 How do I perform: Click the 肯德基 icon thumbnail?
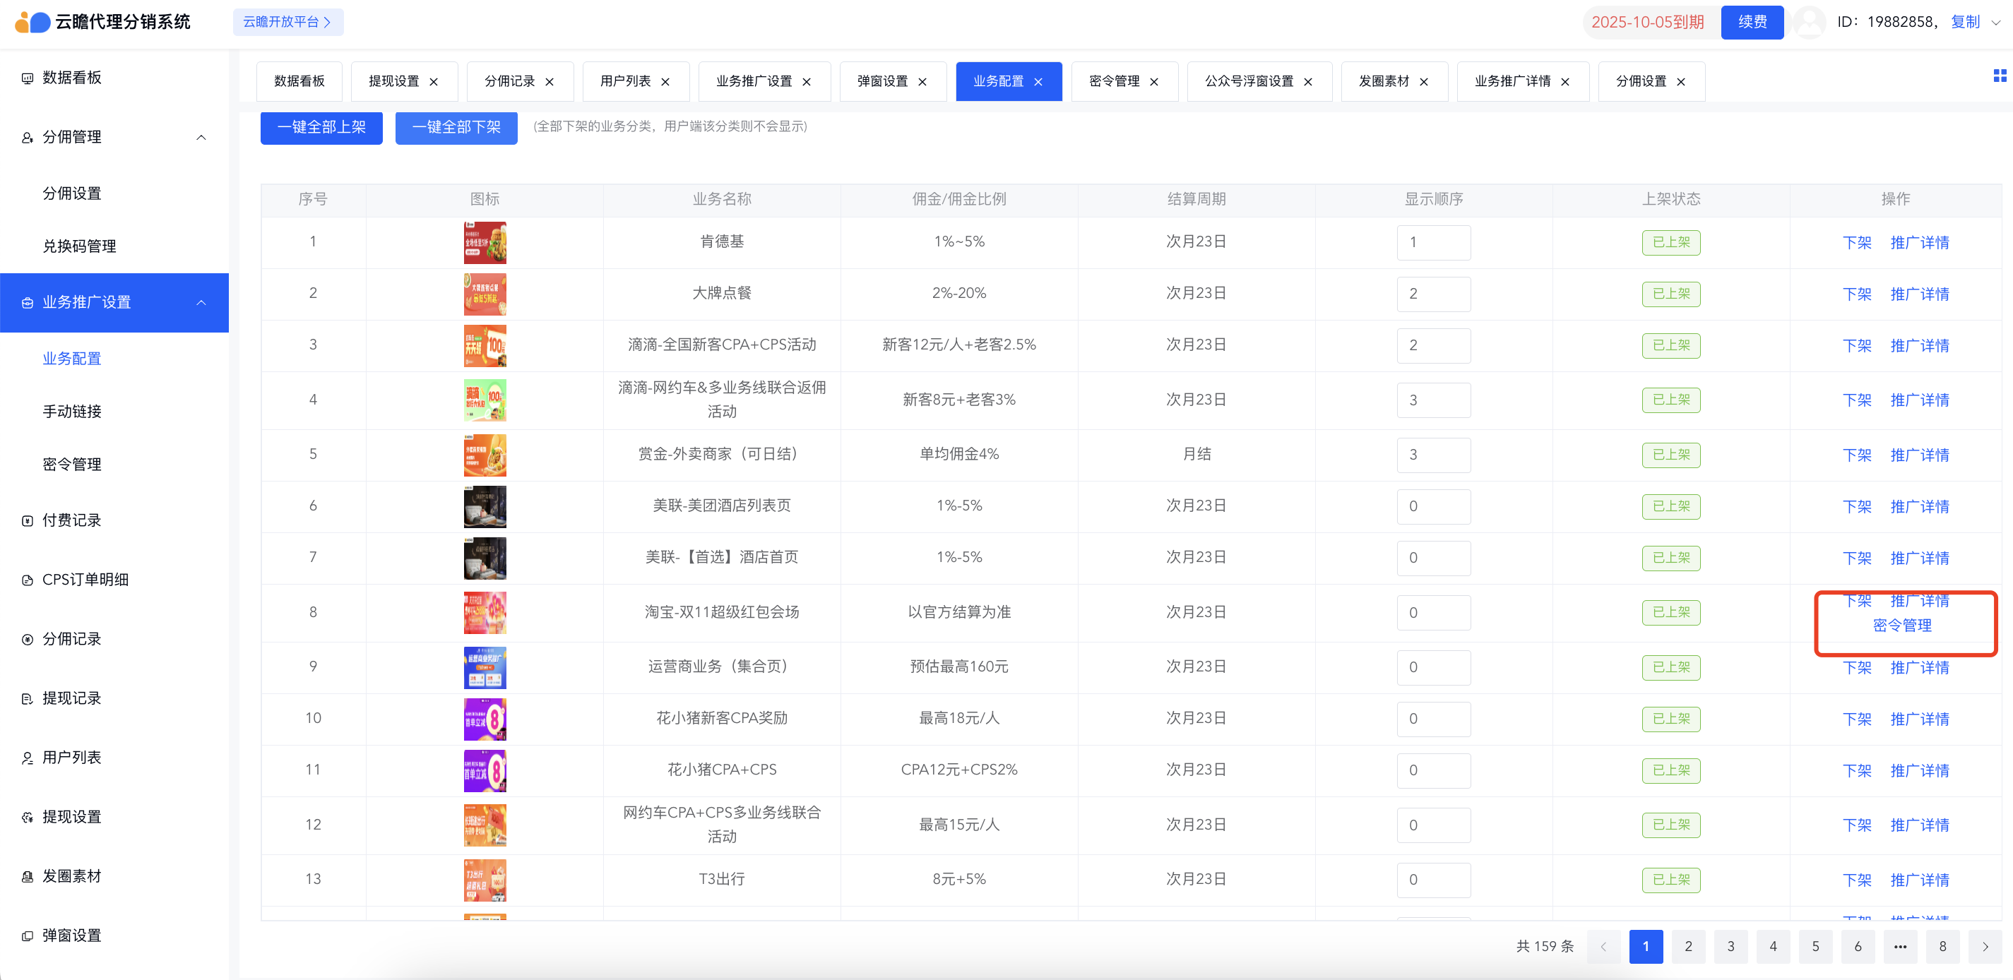pyautogui.click(x=485, y=243)
